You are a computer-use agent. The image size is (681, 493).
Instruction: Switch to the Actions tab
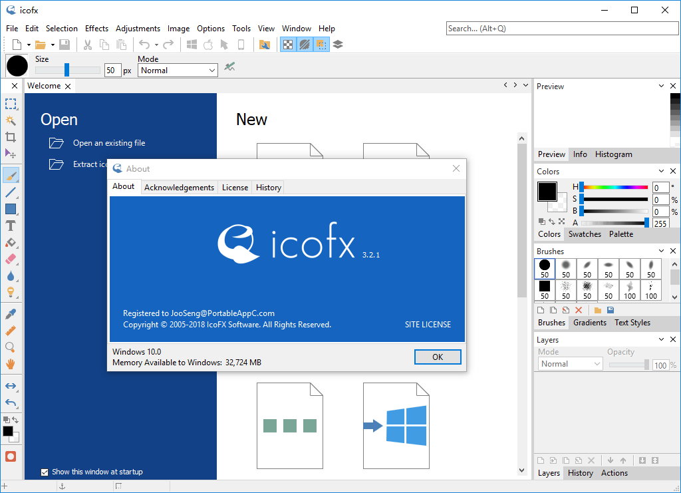pyautogui.click(x=614, y=473)
